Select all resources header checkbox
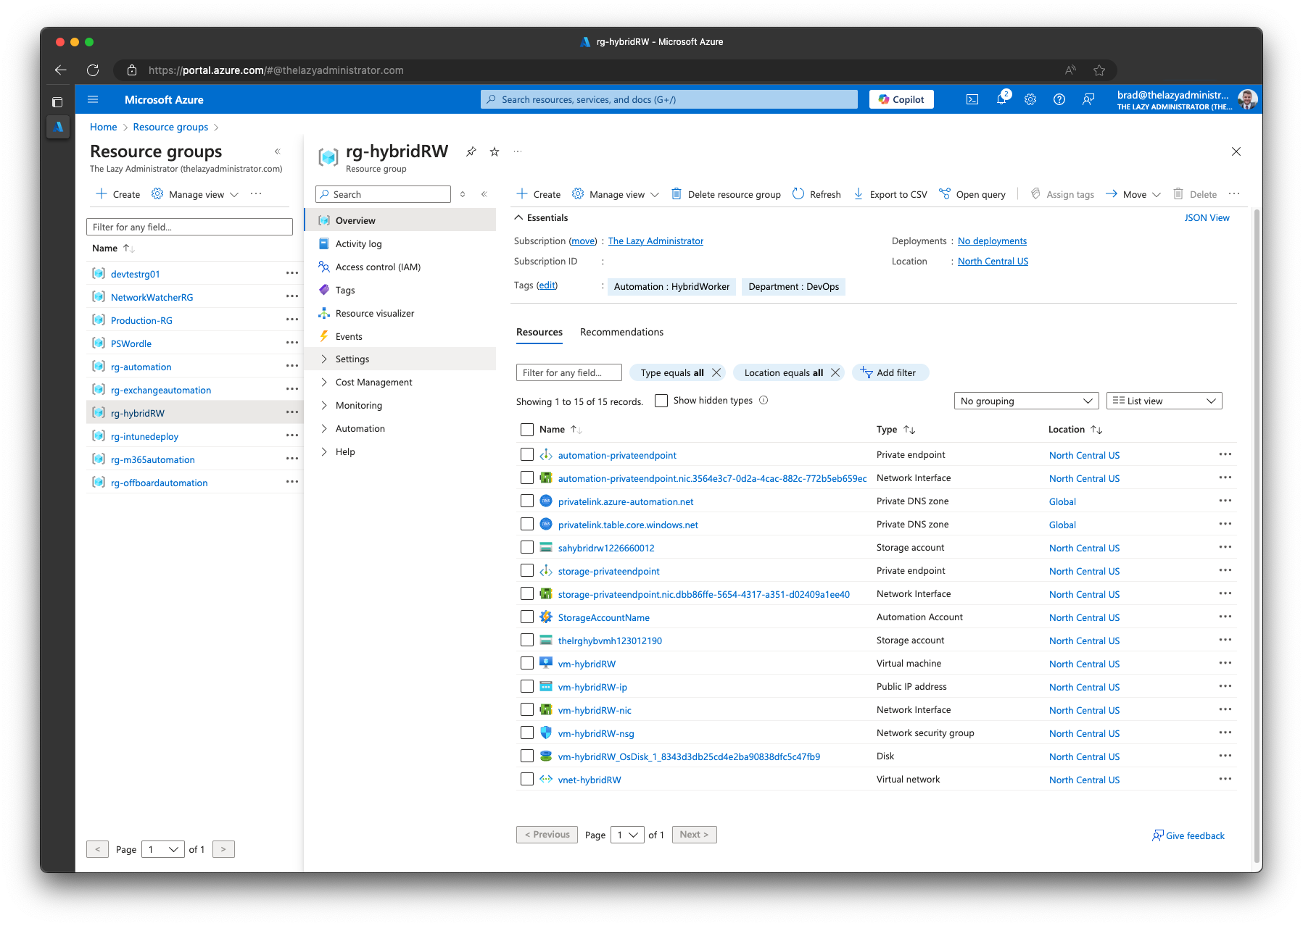Viewport: 1303px width, 926px height. tap(527, 430)
